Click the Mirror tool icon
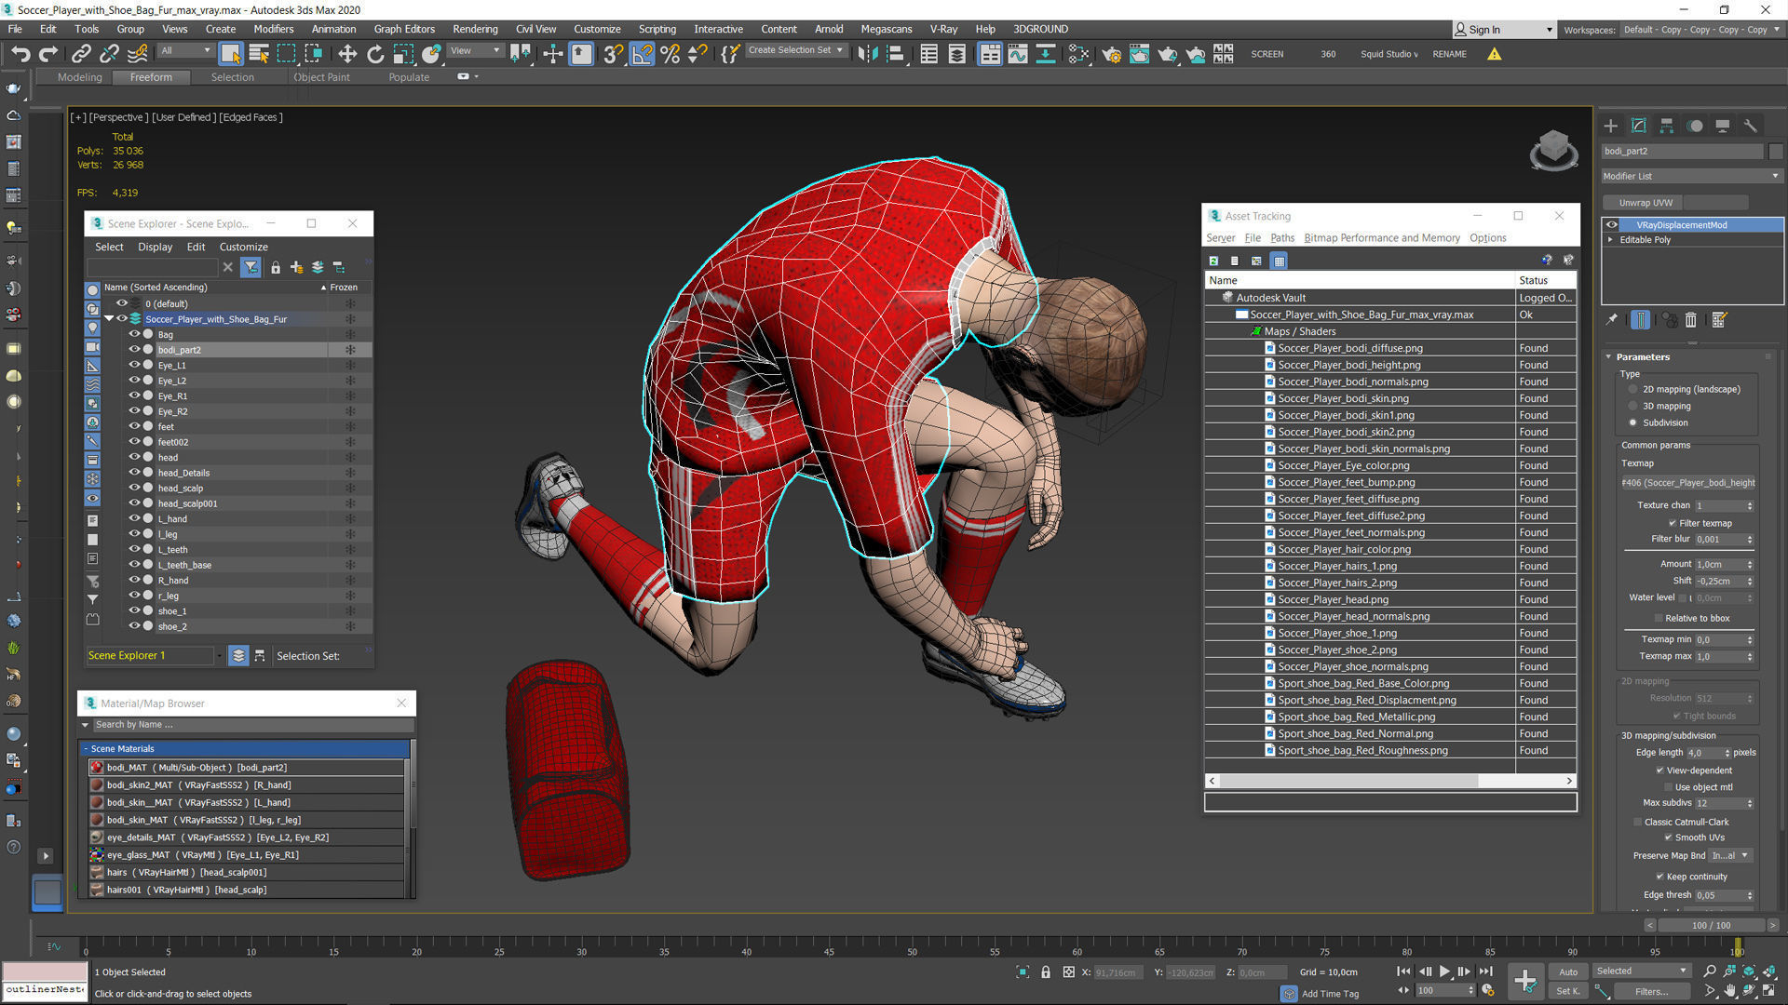This screenshot has width=1788, height=1005. (x=867, y=54)
